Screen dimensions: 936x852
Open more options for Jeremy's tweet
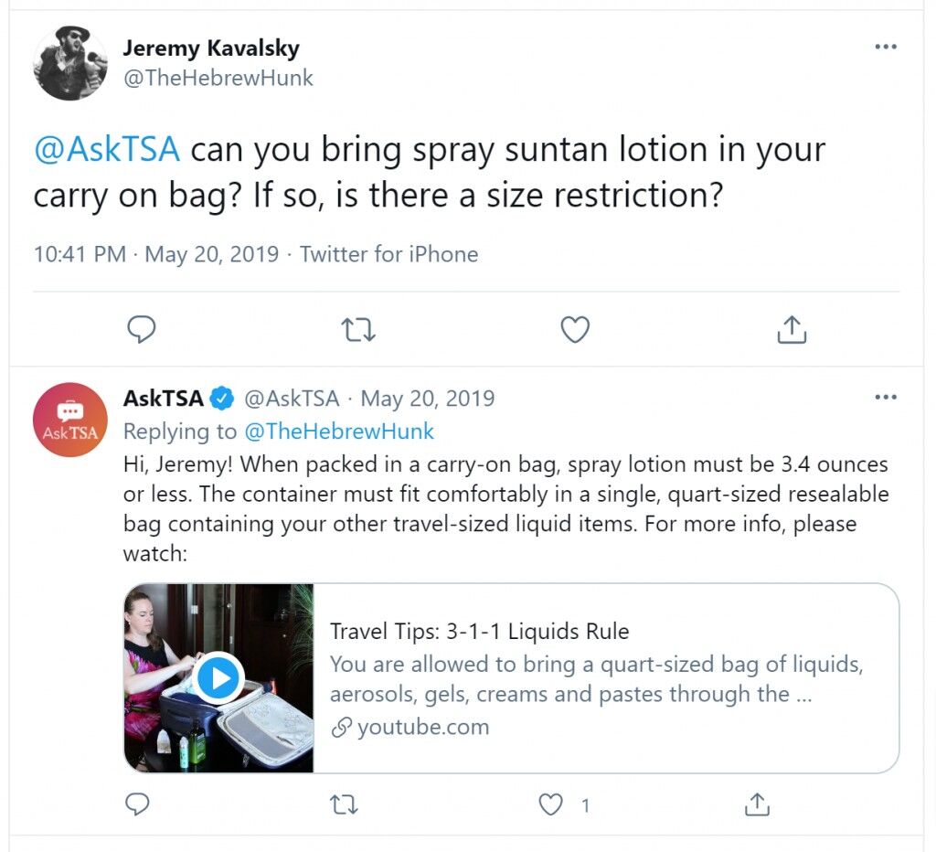[885, 47]
